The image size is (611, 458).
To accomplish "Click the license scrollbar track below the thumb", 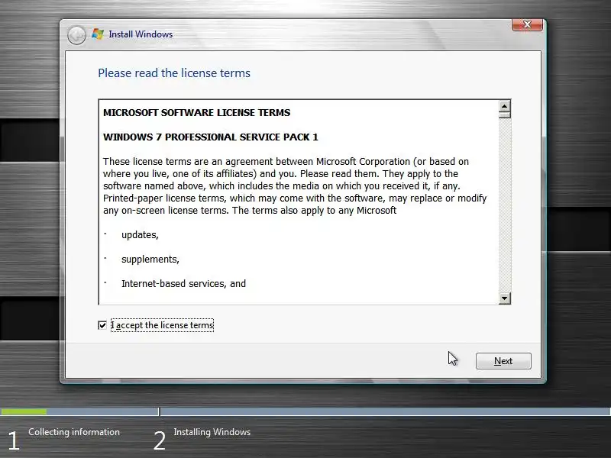I will pos(505,205).
